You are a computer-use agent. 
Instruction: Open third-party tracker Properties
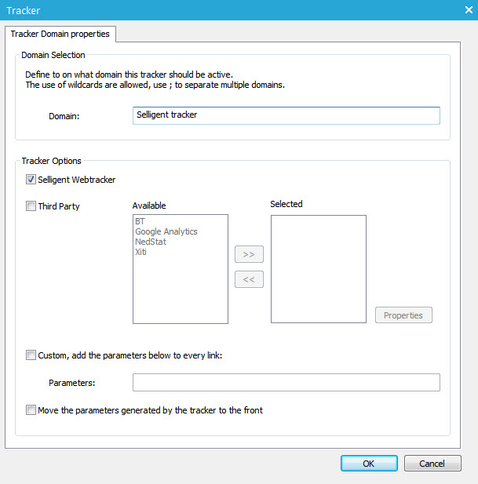click(x=403, y=315)
